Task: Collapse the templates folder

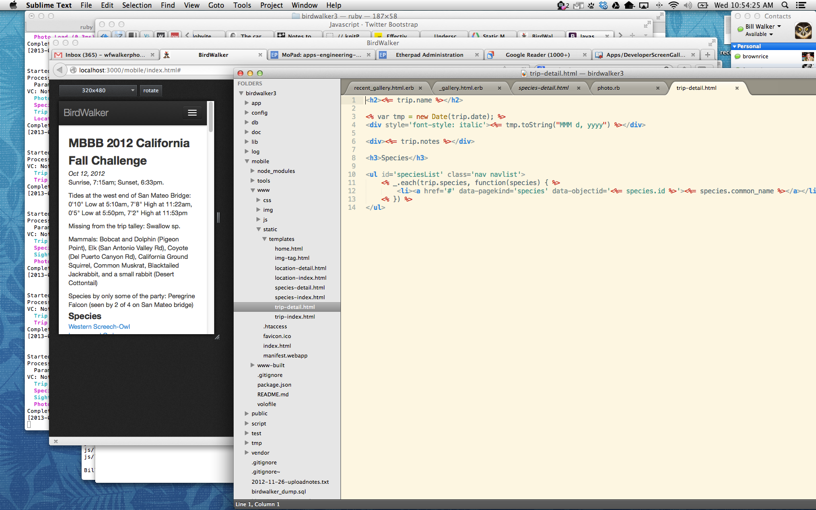Action: pos(264,239)
